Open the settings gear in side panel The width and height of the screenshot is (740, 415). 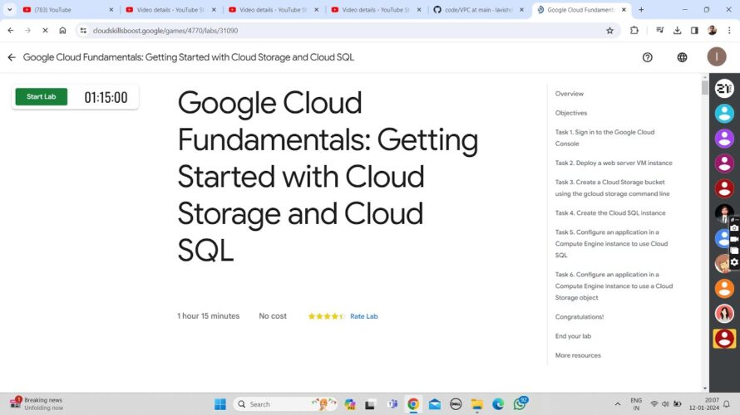pyautogui.click(x=734, y=262)
